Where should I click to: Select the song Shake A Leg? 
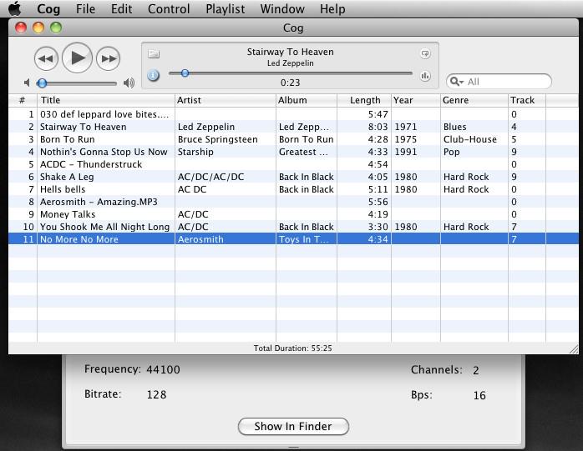pos(67,177)
